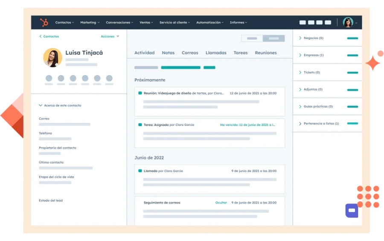Click the HubSpot sprocket logo
The image size is (384, 241).
click(44, 23)
